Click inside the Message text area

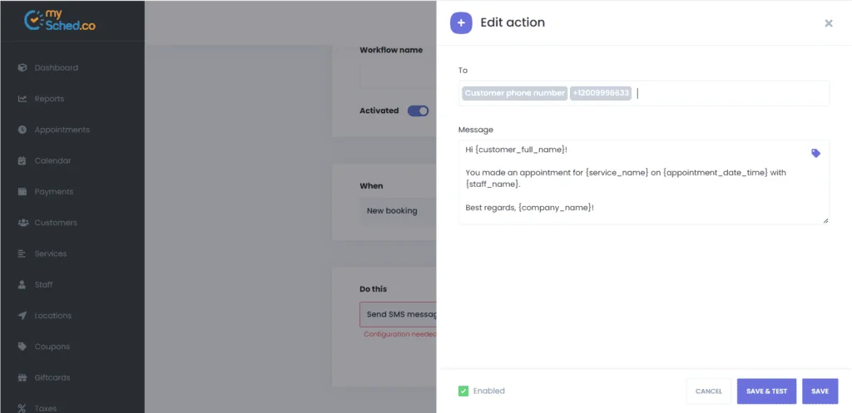point(644,182)
